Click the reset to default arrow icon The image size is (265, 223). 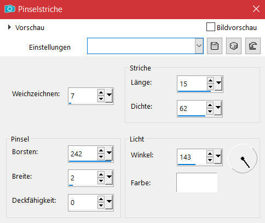click(x=253, y=46)
